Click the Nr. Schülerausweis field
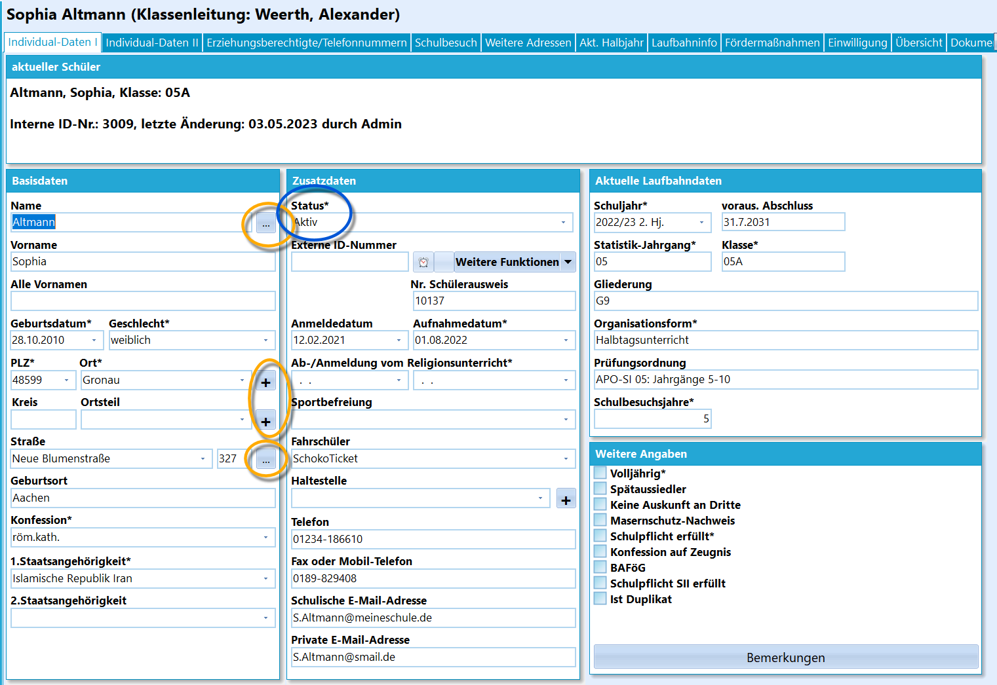997x685 pixels. (x=494, y=301)
